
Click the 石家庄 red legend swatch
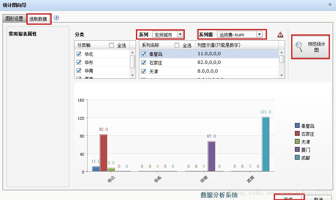(297, 134)
